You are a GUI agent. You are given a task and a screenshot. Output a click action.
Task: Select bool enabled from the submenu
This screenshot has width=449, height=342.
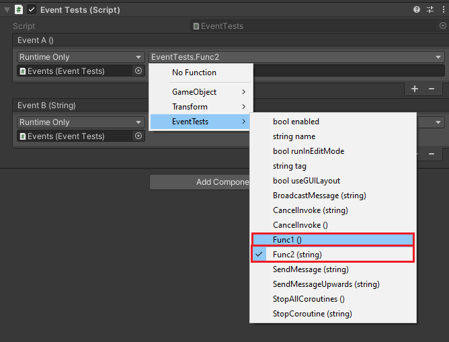(296, 122)
